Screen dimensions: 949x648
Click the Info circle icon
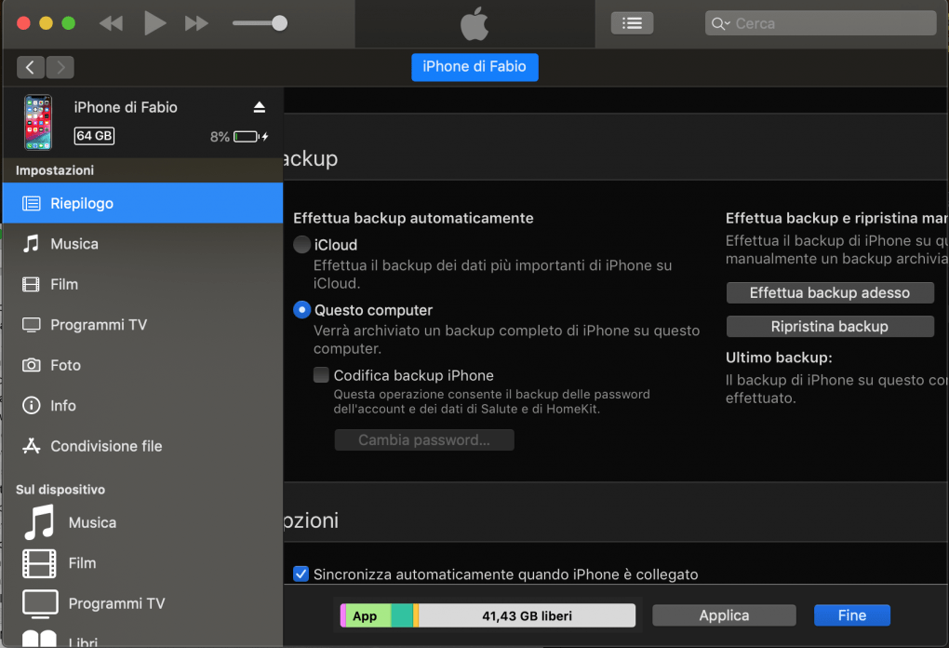[32, 405]
